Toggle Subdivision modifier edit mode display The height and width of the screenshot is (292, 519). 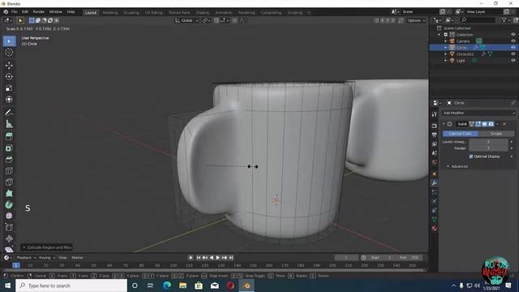coord(478,124)
